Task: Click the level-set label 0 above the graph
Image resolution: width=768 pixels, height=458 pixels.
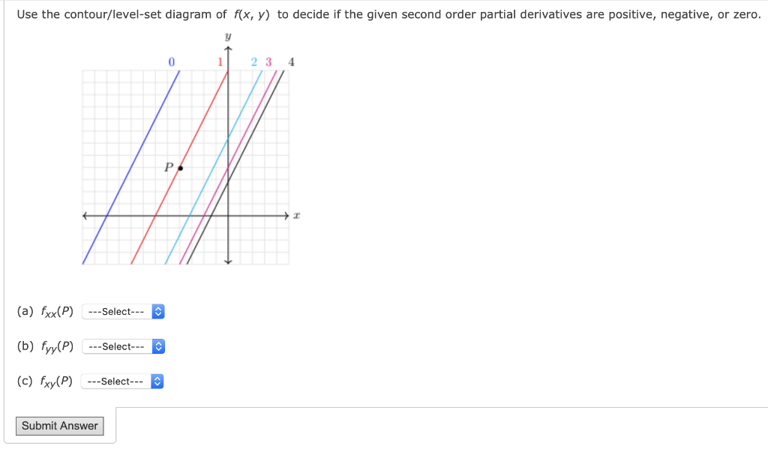Action: 172,62
